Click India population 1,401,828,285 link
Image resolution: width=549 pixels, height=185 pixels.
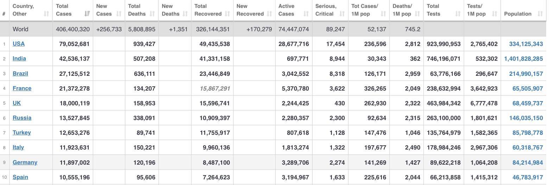coord(523,59)
